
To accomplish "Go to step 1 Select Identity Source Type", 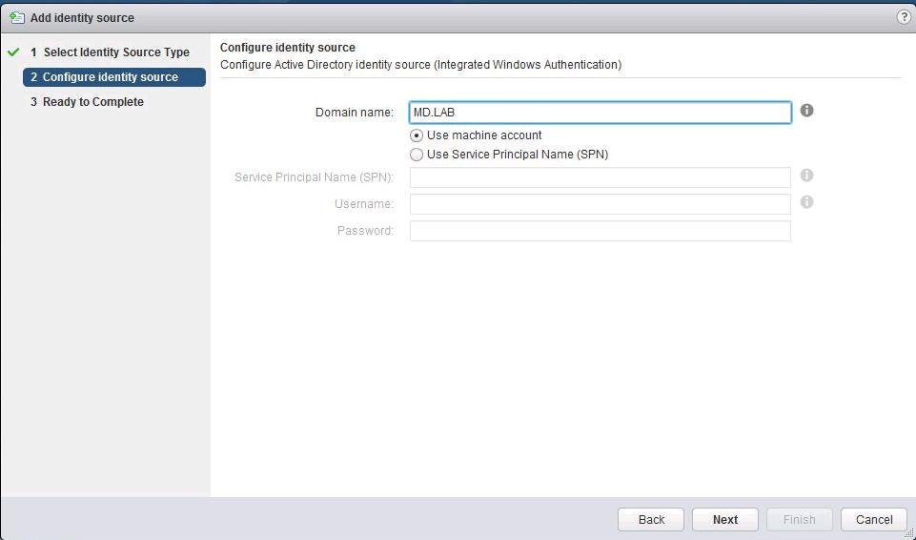I will [115, 52].
